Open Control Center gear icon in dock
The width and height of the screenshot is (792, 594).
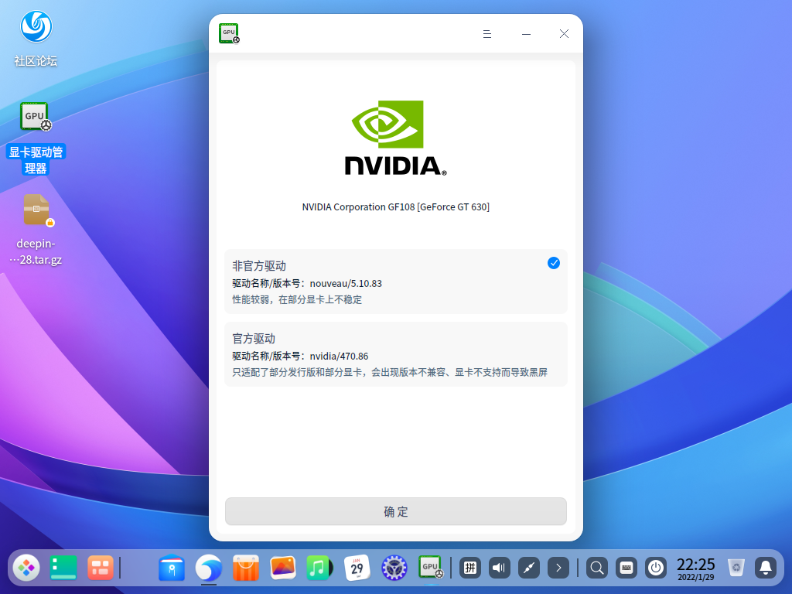tap(394, 568)
